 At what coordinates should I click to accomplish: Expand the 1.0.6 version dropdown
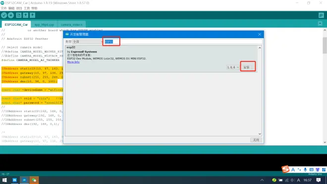[x=233, y=67]
